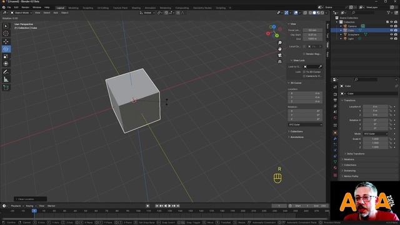Select the Annotate tool
The height and width of the screenshot is (225, 400).
pos(6,72)
